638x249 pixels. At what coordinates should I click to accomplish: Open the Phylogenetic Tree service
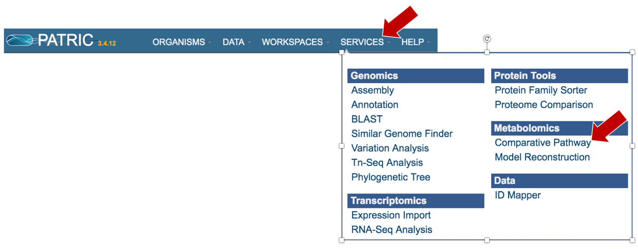pyautogui.click(x=390, y=177)
